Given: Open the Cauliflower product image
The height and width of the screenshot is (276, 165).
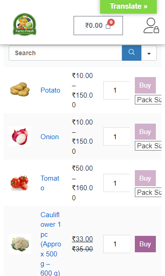Looking at the screenshot, I should (20, 244).
